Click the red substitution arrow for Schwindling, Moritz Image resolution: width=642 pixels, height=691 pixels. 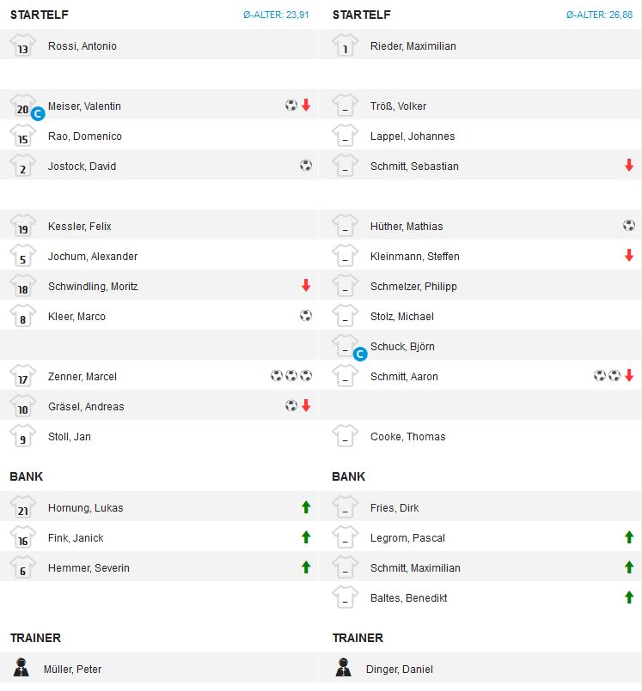(306, 286)
